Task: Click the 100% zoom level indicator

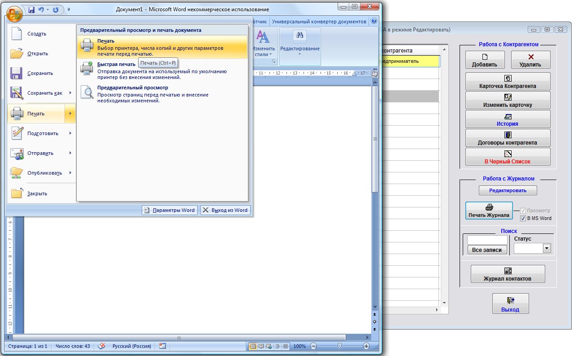Action: click(300, 346)
